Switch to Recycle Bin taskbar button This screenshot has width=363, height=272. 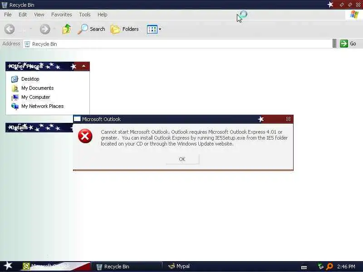coord(127,267)
